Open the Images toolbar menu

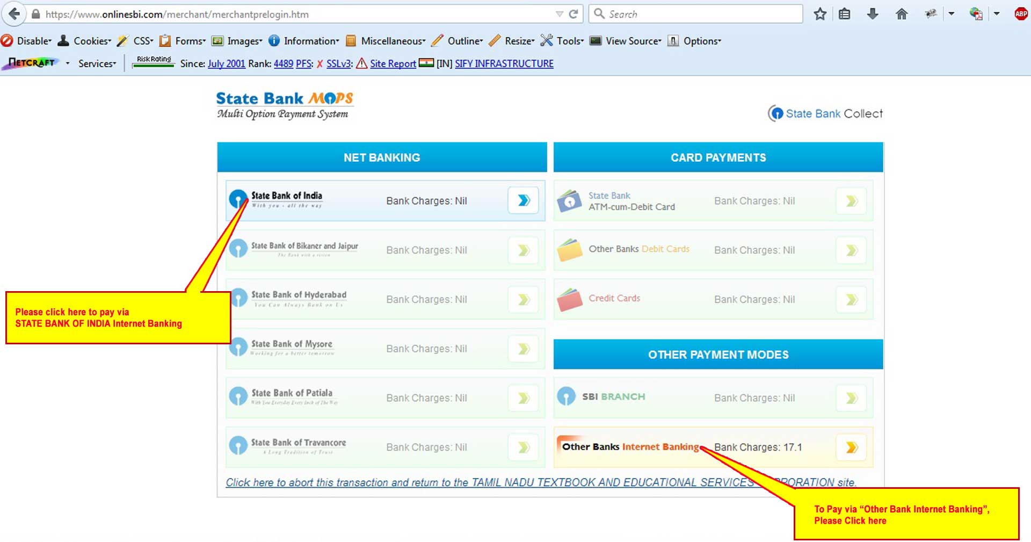tap(237, 41)
